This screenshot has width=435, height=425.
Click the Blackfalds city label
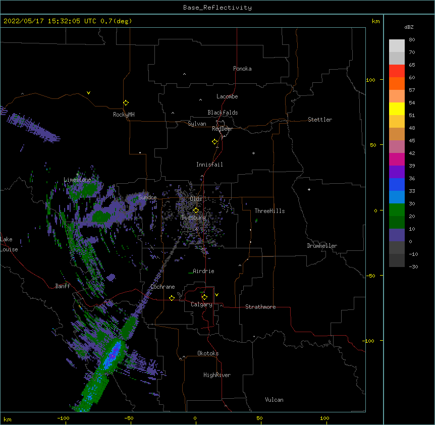(x=223, y=113)
